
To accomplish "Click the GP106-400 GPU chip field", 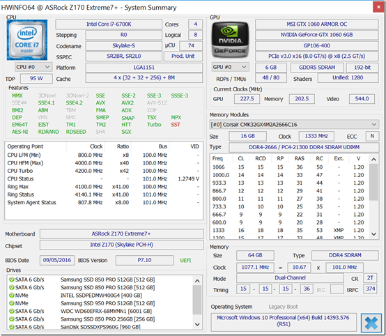I will pos(317,45).
